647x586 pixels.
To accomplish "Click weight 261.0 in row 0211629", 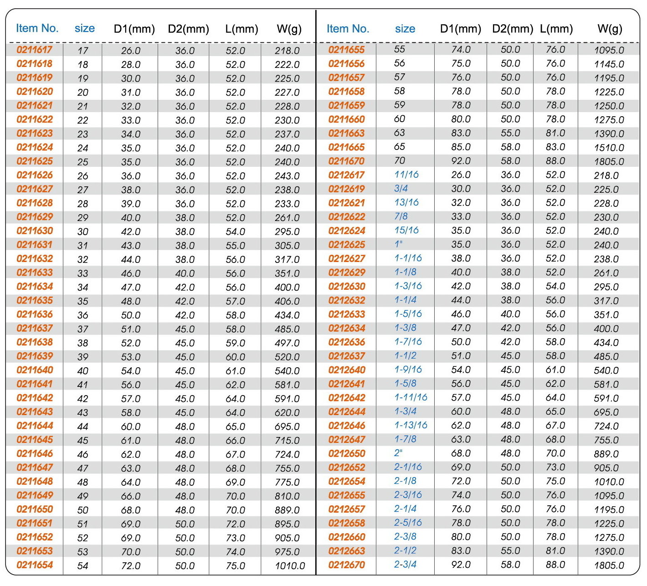I will coord(287,218).
